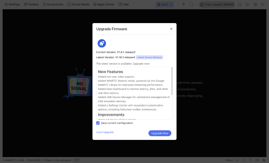Uncheck Save current configuration
This screenshot has height=163, width=269.
click(x=98, y=123)
